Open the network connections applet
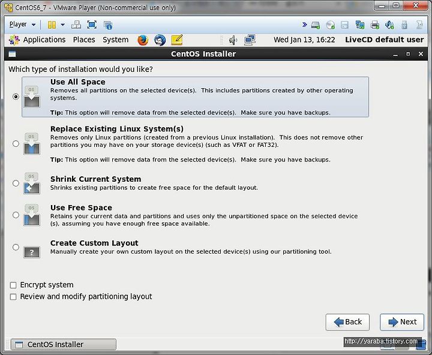Viewport: 432px width, 355px height. pos(250,40)
